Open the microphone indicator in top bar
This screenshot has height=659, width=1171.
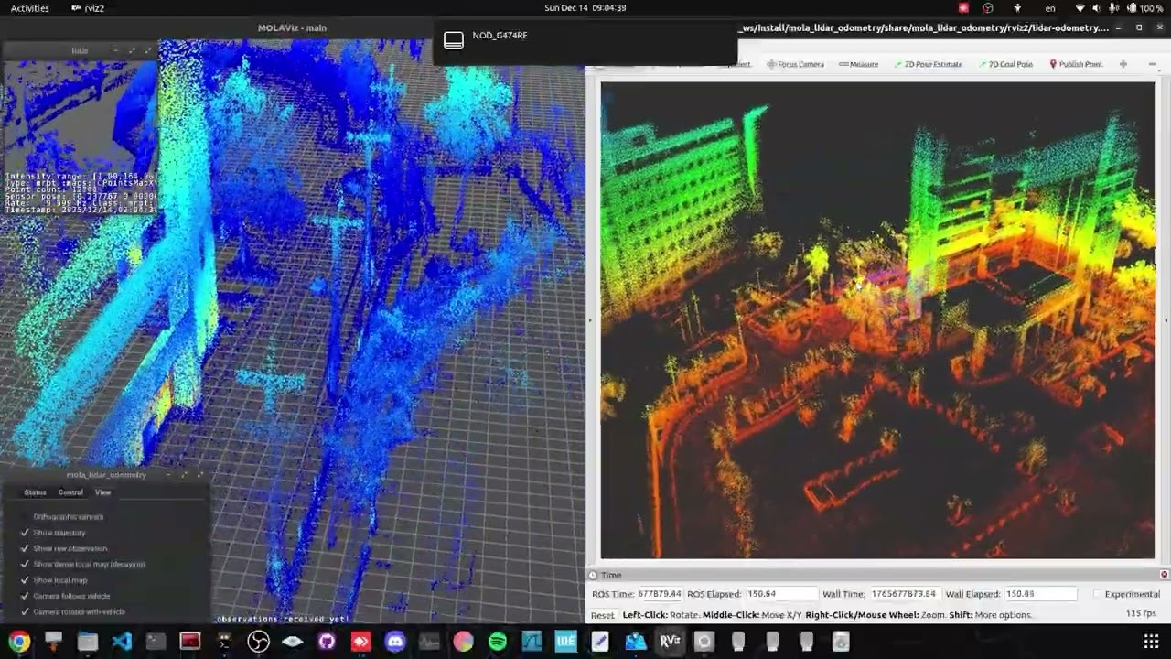(x=1112, y=8)
